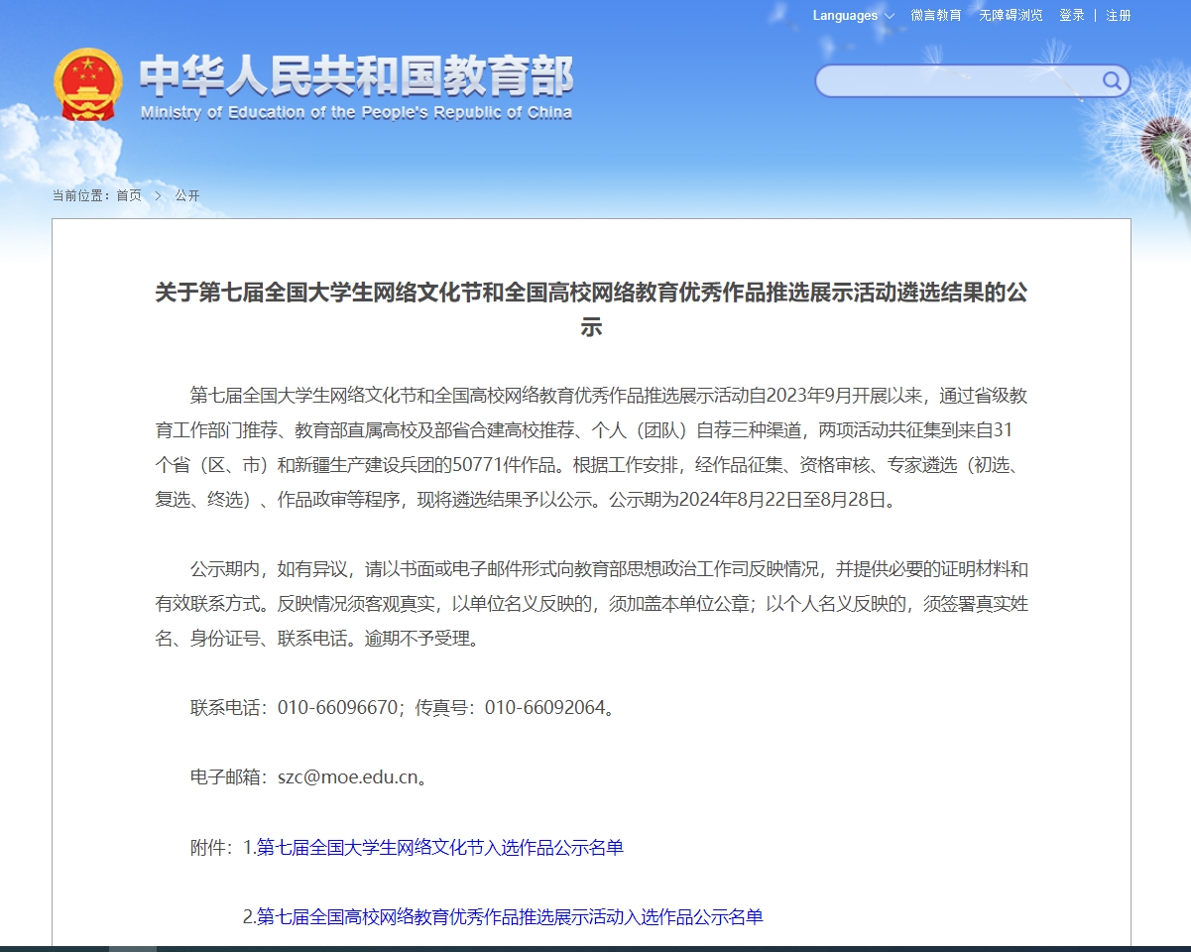Click the 注册 register link
This screenshot has height=952, width=1191.
tap(1119, 16)
